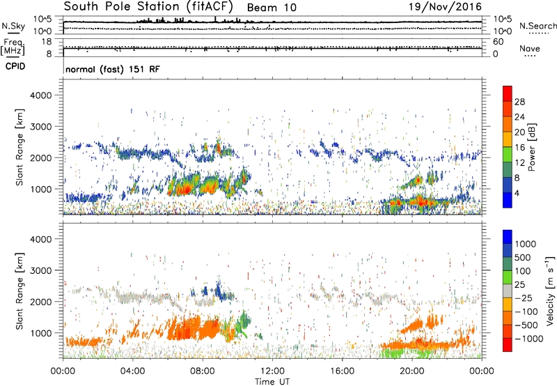Click the "3000" tick of the Velocity panel
The height and width of the screenshot is (386, 557).
40,270
